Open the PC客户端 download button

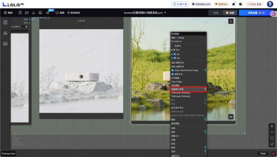180,4
